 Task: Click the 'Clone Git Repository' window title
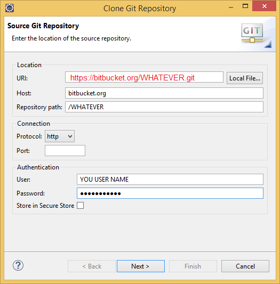click(140, 9)
